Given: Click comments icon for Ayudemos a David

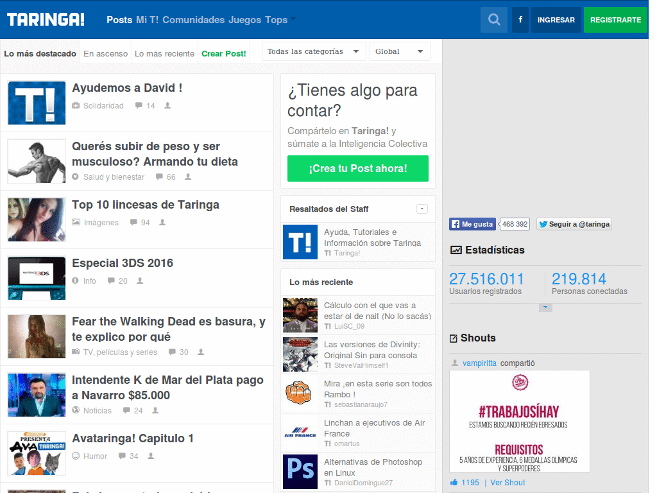Looking at the screenshot, I should [139, 106].
